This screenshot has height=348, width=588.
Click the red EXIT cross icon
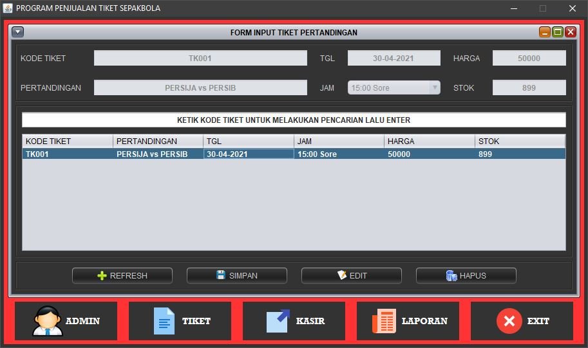[x=509, y=320]
